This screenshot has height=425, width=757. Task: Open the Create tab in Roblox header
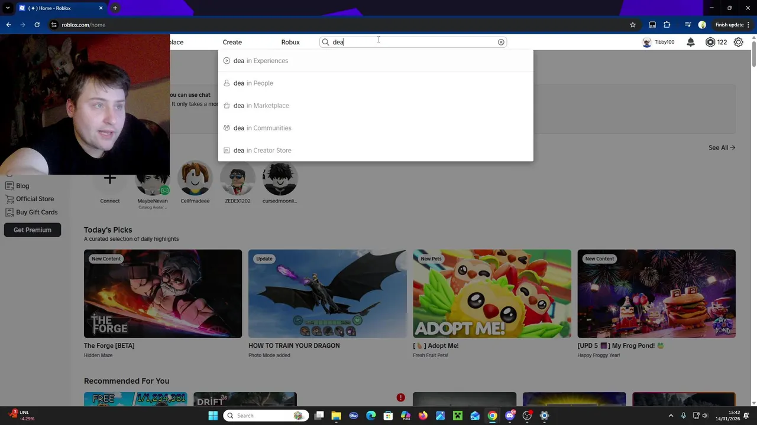pos(232,42)
